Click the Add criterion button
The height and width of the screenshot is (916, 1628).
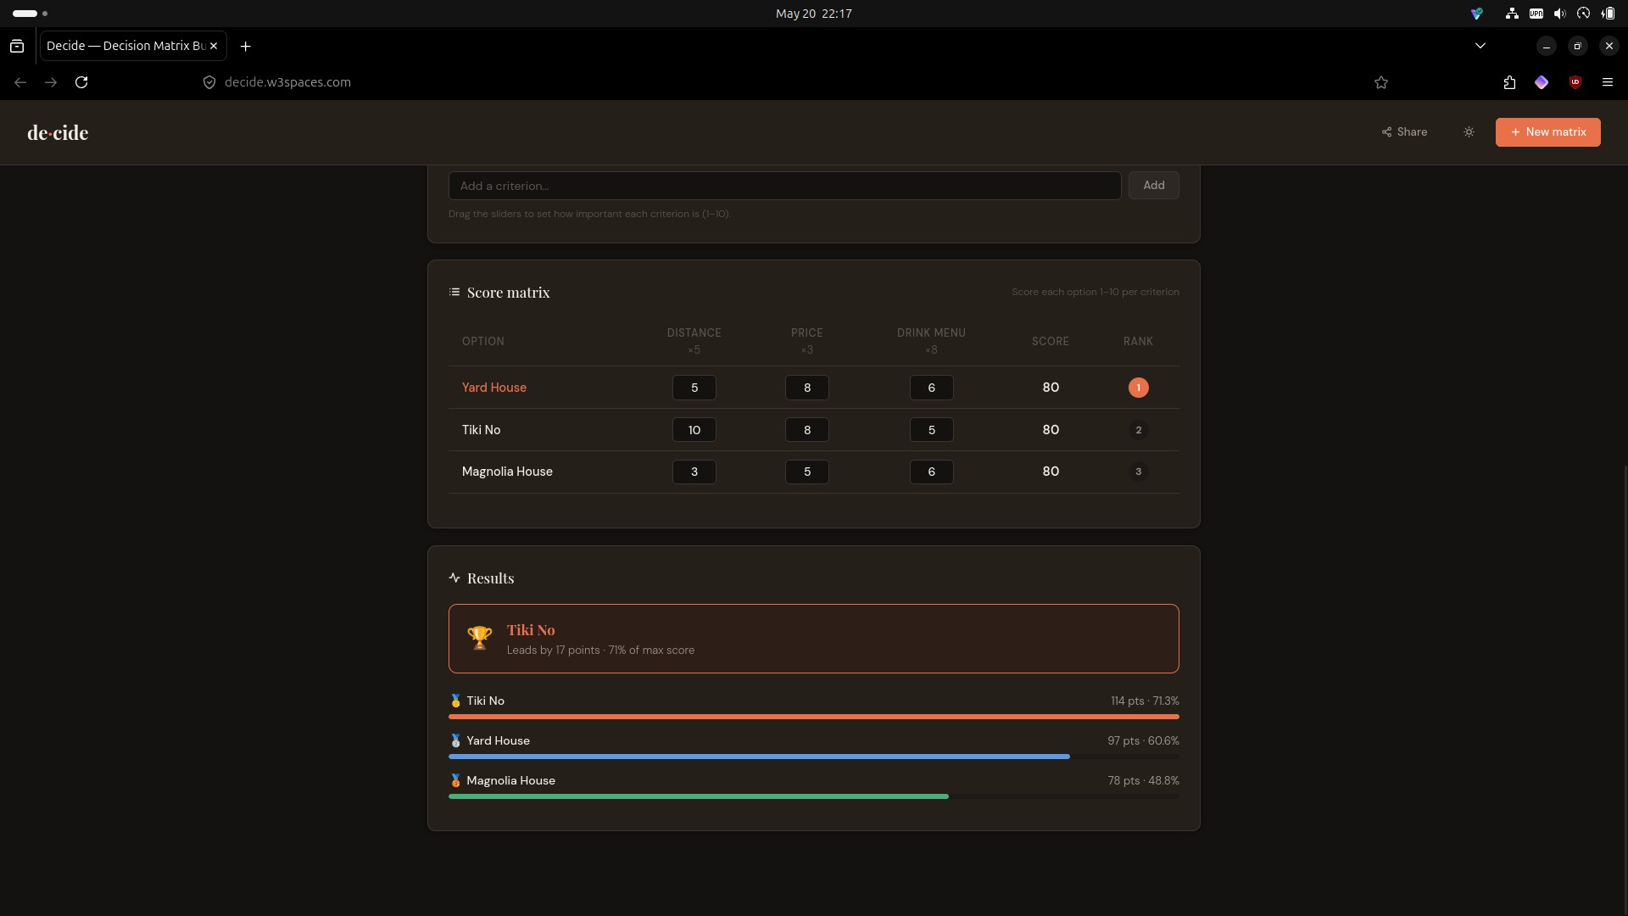coord(1153,186)
